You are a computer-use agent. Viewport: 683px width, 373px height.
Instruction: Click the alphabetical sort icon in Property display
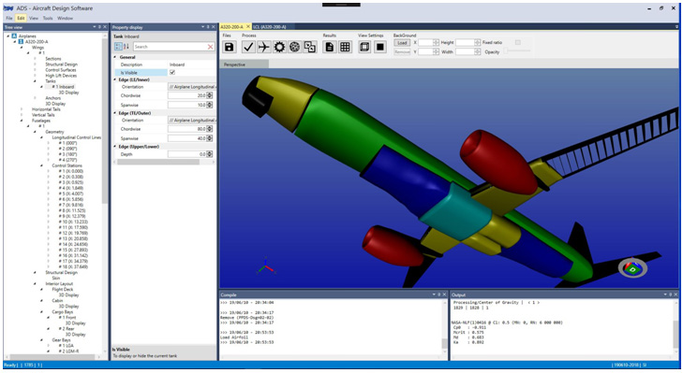pos(126,47)
